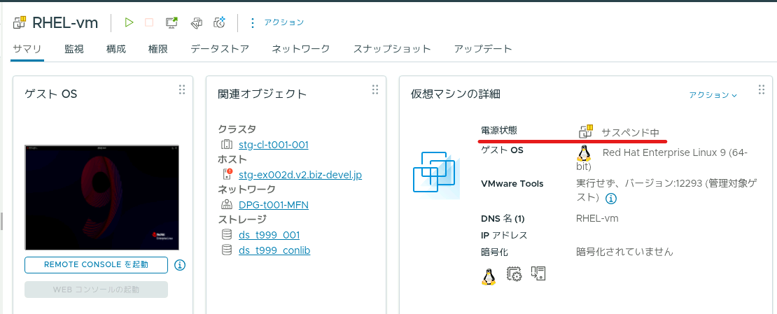Click the power off square icon
The image size is (777, 314).
149,22
